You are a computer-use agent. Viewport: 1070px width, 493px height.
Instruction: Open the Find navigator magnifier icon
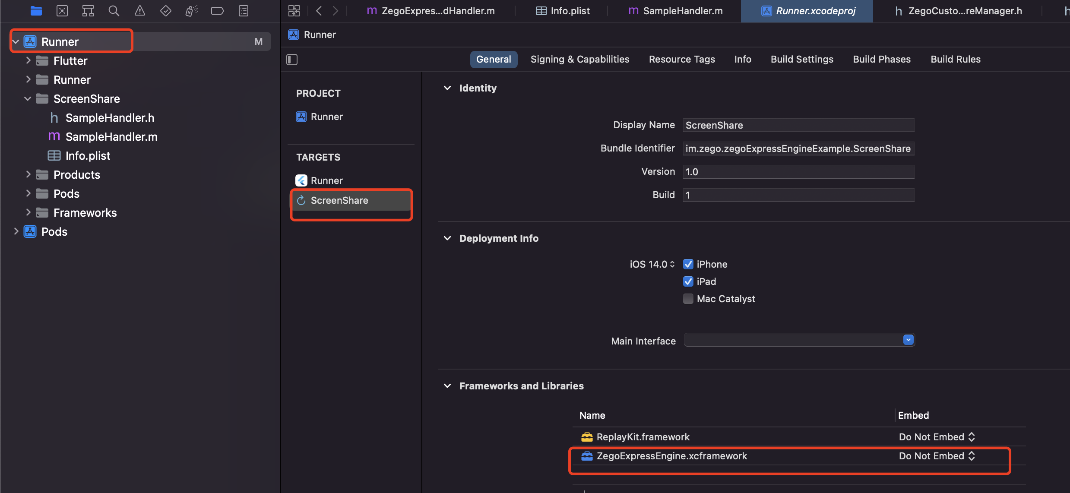[x=114, y=11]
